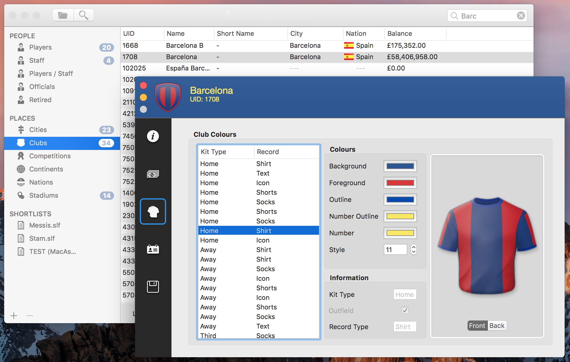Clear the Barc search text

click(x=521, y=16)
